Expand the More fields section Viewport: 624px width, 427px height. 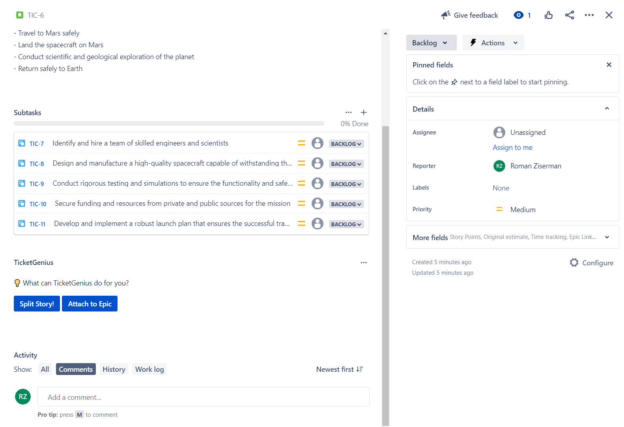tap(512, 237)
